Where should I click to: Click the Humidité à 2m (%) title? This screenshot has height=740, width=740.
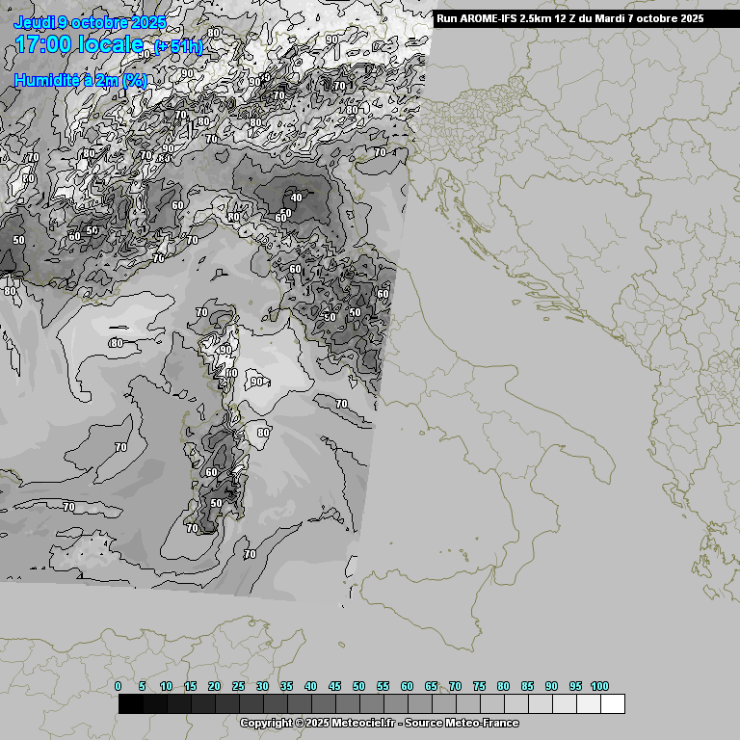click(x=81, y=81)
